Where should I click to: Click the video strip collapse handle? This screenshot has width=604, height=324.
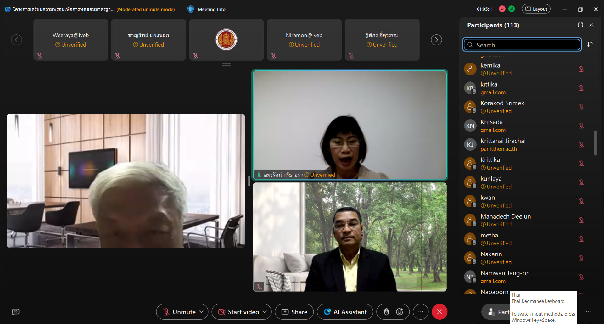point(226,64)
